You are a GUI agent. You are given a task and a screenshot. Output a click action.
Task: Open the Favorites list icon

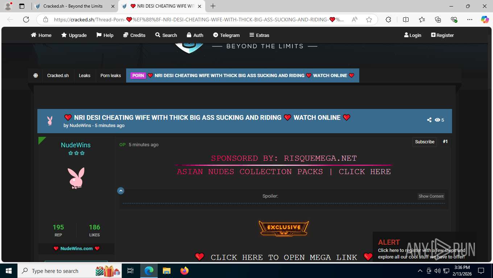tap(422, 20)
